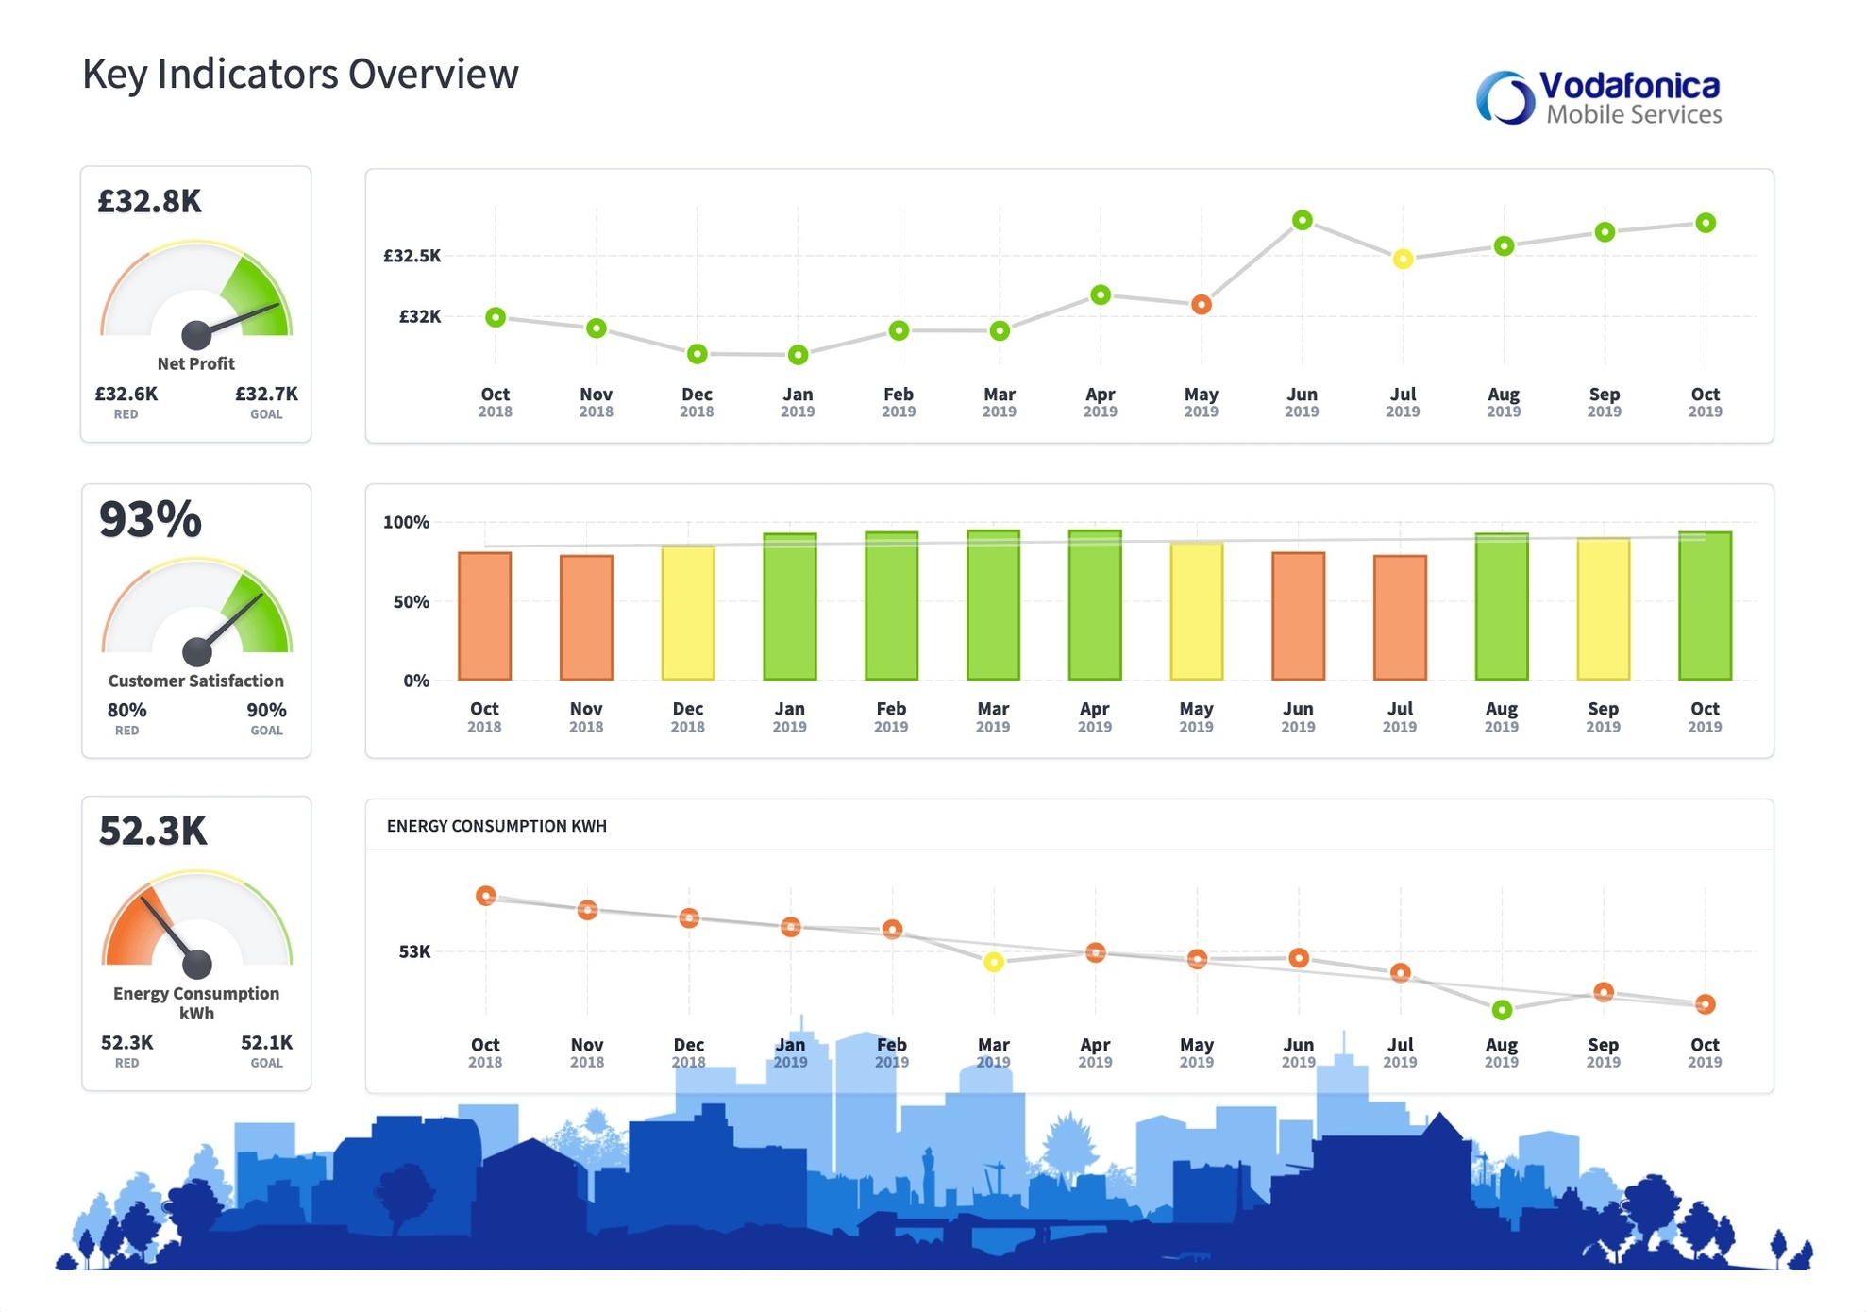Select the green Aug 2019 energy point
The height and width of the screenshot is (1312, 1866).
click(x=1503, y=1010)
